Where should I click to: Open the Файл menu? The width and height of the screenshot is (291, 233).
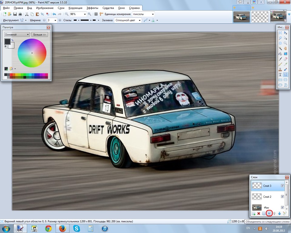click(x=6, y=8)
